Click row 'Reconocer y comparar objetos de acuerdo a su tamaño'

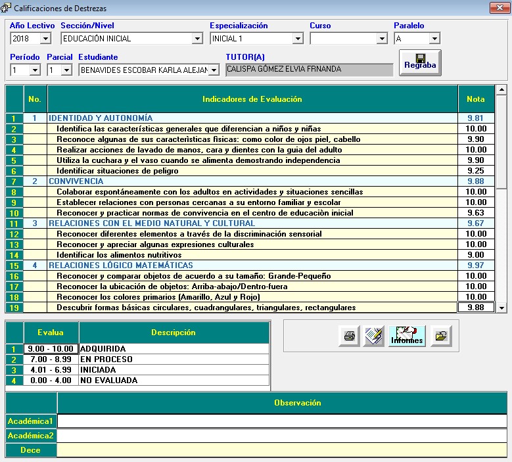tap(252, 276)
